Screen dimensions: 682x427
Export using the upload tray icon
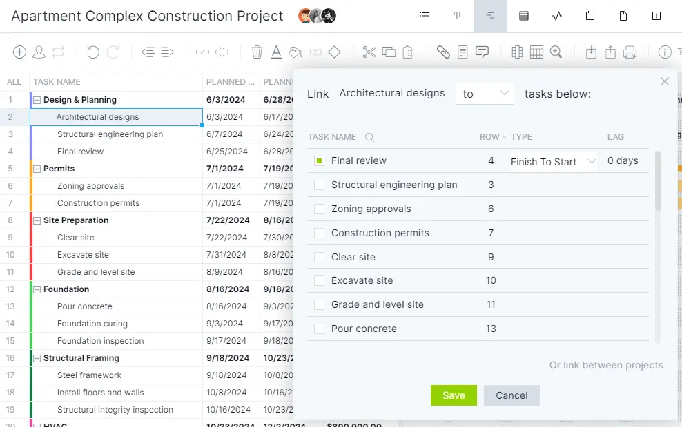[610, 52]
